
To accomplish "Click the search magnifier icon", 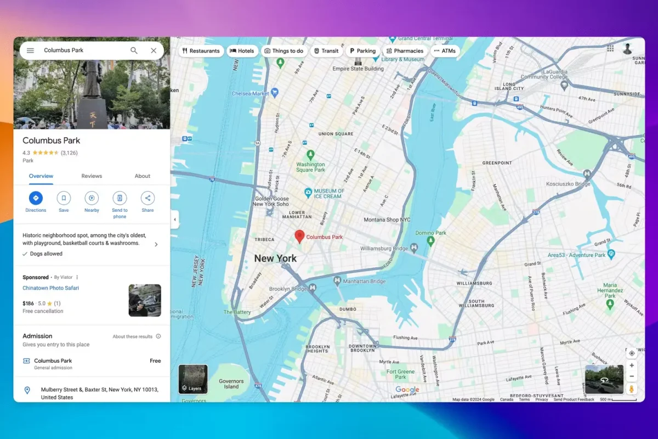I will (134, 50).
